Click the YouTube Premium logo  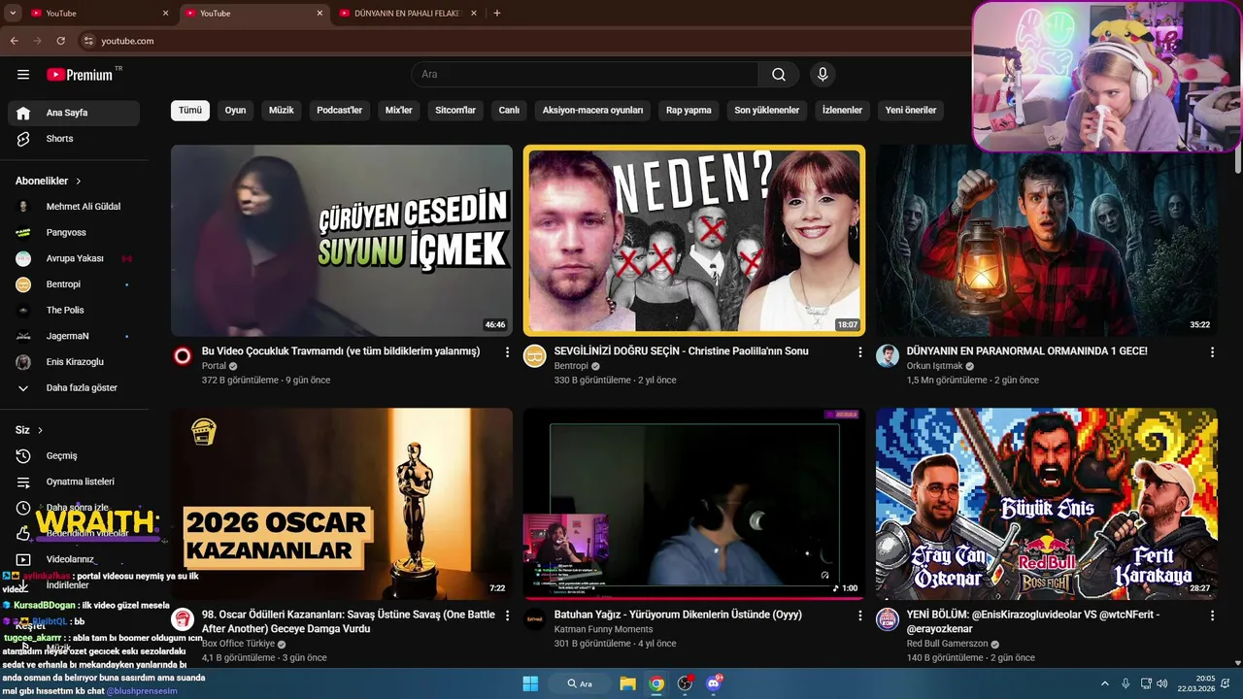[80, 75]
